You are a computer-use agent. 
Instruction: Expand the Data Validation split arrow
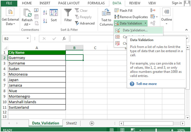pyautogui.click(x=145, y=23)
